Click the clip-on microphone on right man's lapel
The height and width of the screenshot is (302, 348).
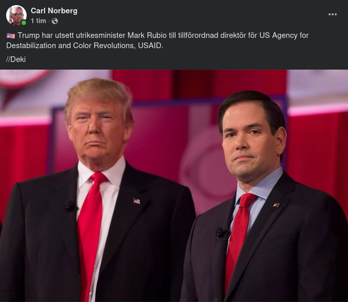pyautogui.click(x=223, y=234)
